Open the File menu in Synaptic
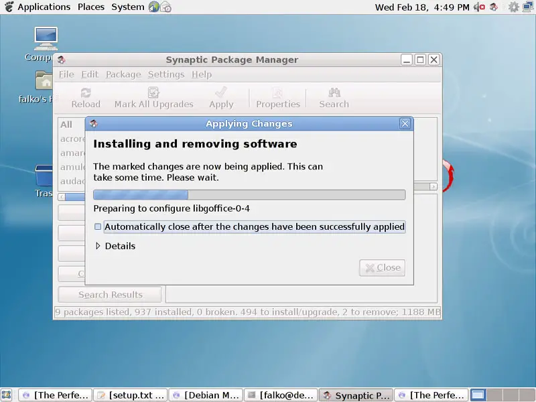 coord(66,74)
